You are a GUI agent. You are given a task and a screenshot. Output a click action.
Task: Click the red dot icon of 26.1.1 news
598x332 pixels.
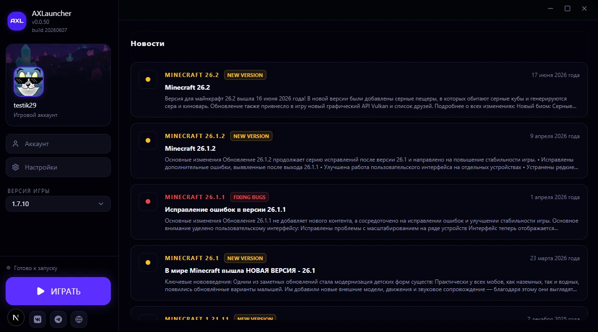tap(148, 201)
